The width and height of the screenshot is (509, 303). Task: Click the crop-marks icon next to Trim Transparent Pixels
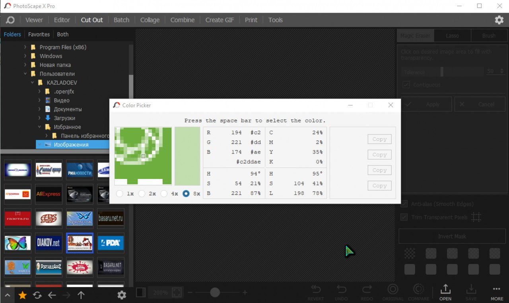476,217
